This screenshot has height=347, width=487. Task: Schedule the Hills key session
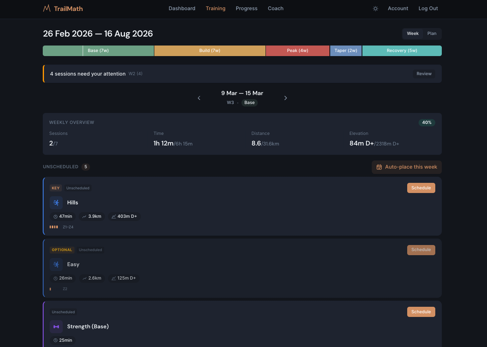tap(421, 188)
